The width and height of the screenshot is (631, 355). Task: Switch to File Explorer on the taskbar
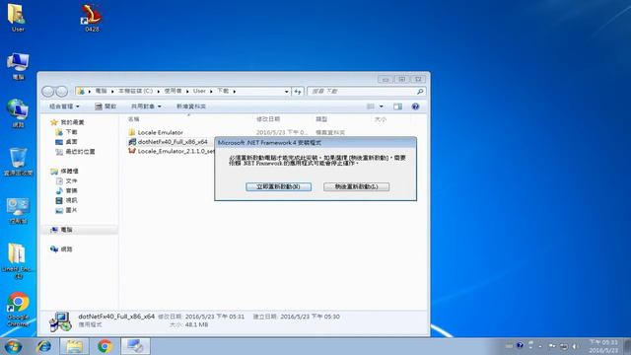[74, 346]
